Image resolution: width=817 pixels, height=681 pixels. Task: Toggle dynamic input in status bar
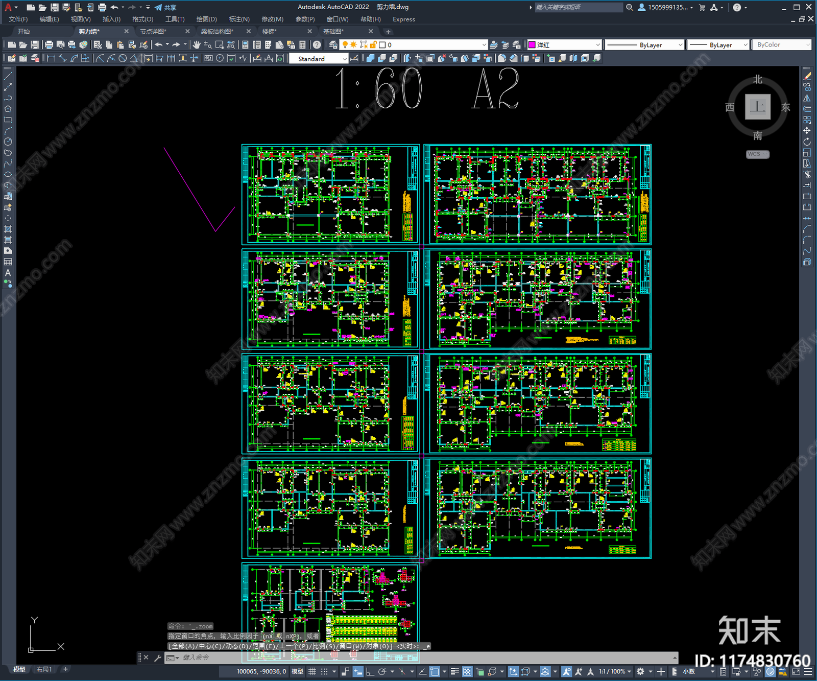tap(358, 671)
